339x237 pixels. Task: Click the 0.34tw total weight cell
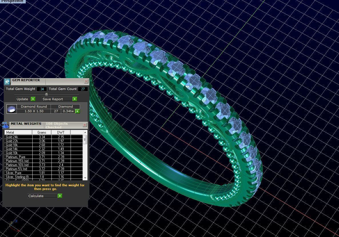pos(68,111)
